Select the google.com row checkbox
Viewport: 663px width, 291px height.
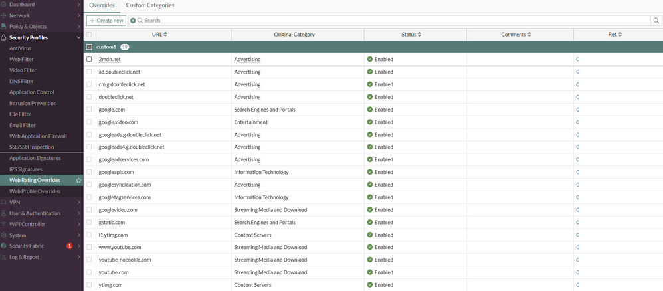coord(89,109)
